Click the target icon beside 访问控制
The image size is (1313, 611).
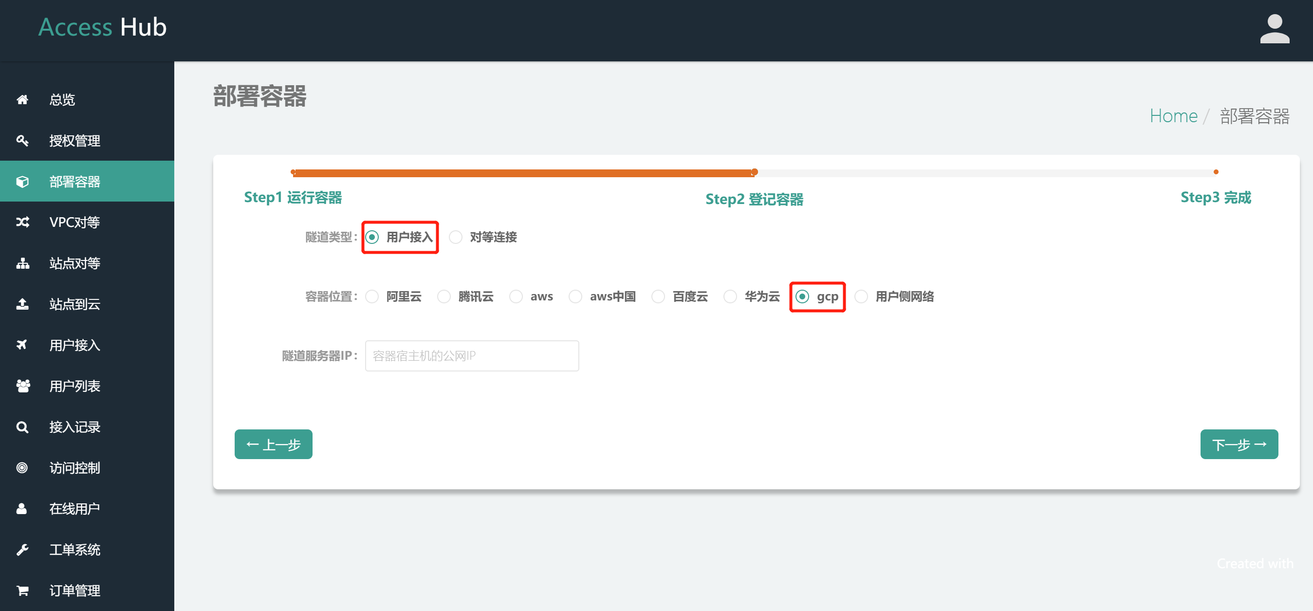(x=22, y=468)
